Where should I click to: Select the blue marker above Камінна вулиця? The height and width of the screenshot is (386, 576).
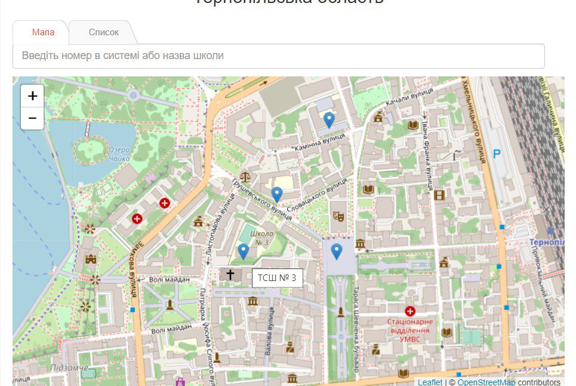click(329, 120)
